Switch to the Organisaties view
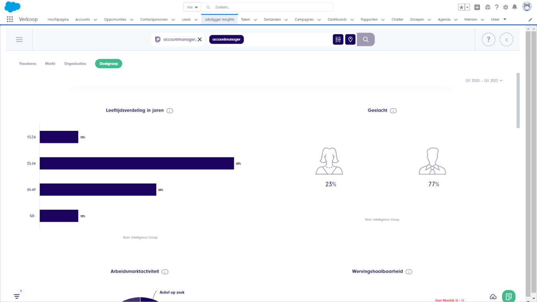This screenshot has height=302, width=537. pyautogui.click(x=75, y=64)
